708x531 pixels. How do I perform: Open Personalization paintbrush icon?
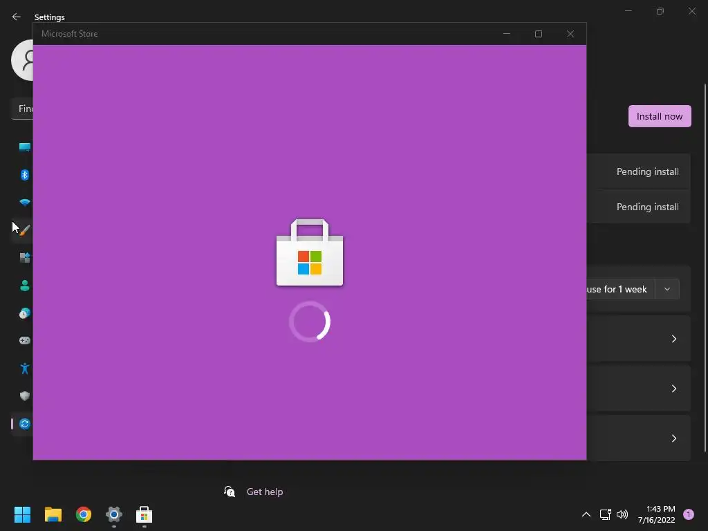(x=25, y=230)
